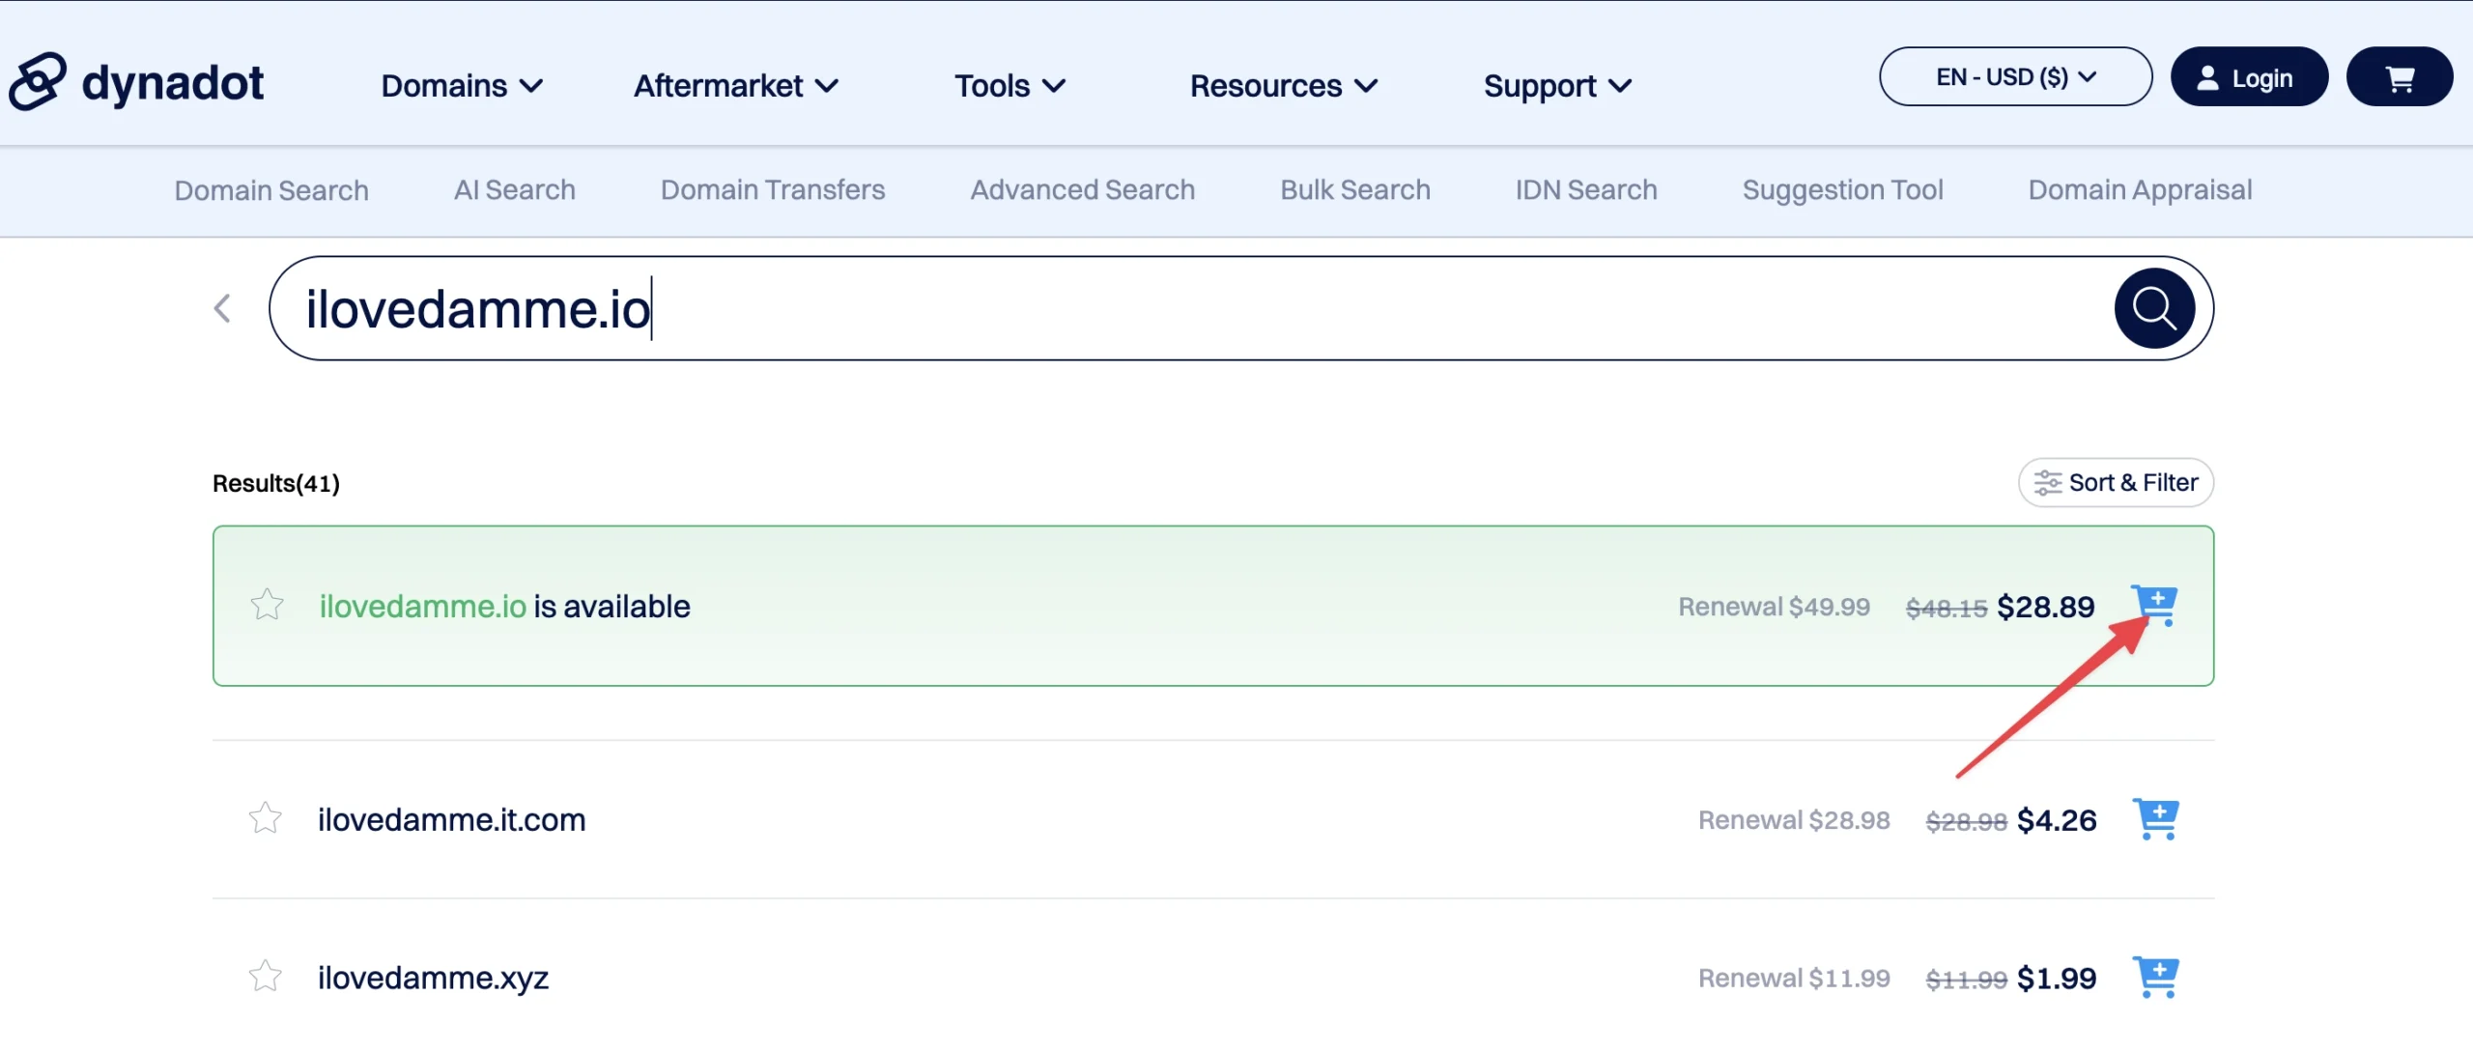
Task: Open Domain Appraisal
Action: point(2140,190)
